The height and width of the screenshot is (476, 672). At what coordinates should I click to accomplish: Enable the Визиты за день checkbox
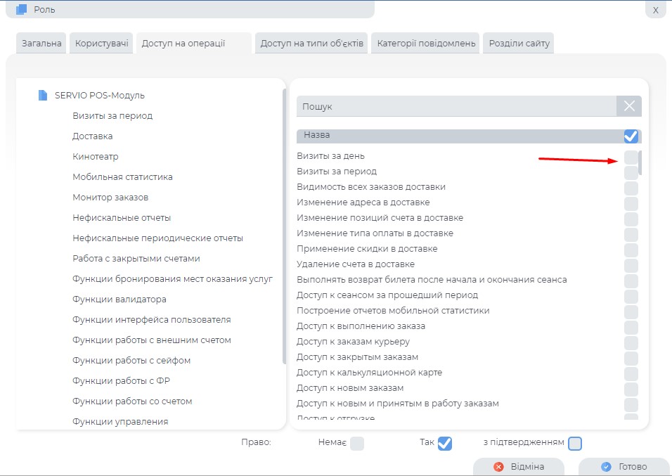(631, 156)
